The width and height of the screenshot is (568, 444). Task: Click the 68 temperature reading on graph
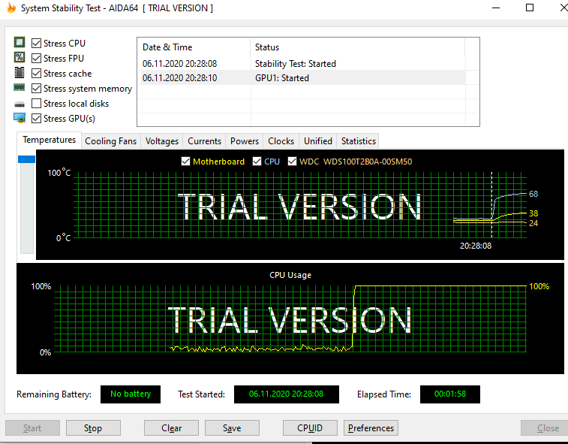pyautogui.click(x=533, y=194)
